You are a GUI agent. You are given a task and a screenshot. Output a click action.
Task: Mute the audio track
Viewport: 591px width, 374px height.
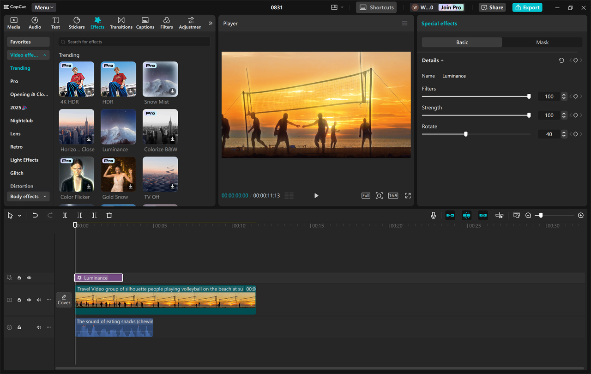click(39, 327)
